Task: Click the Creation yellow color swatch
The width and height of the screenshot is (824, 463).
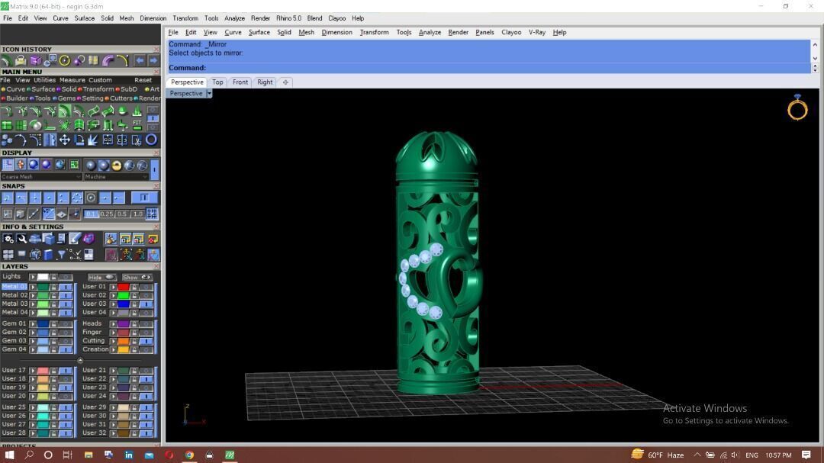Action: (x=124, y=349)
